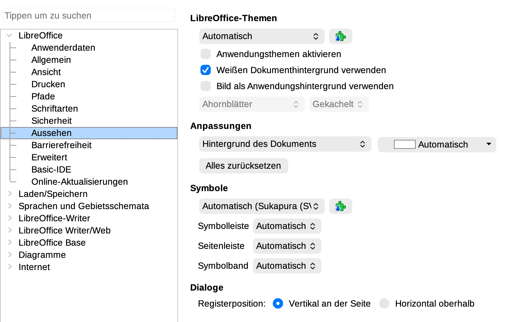Open Hintergrund des Dokuments dropdown
Viewport: 522px width, 322px height.
285,144
